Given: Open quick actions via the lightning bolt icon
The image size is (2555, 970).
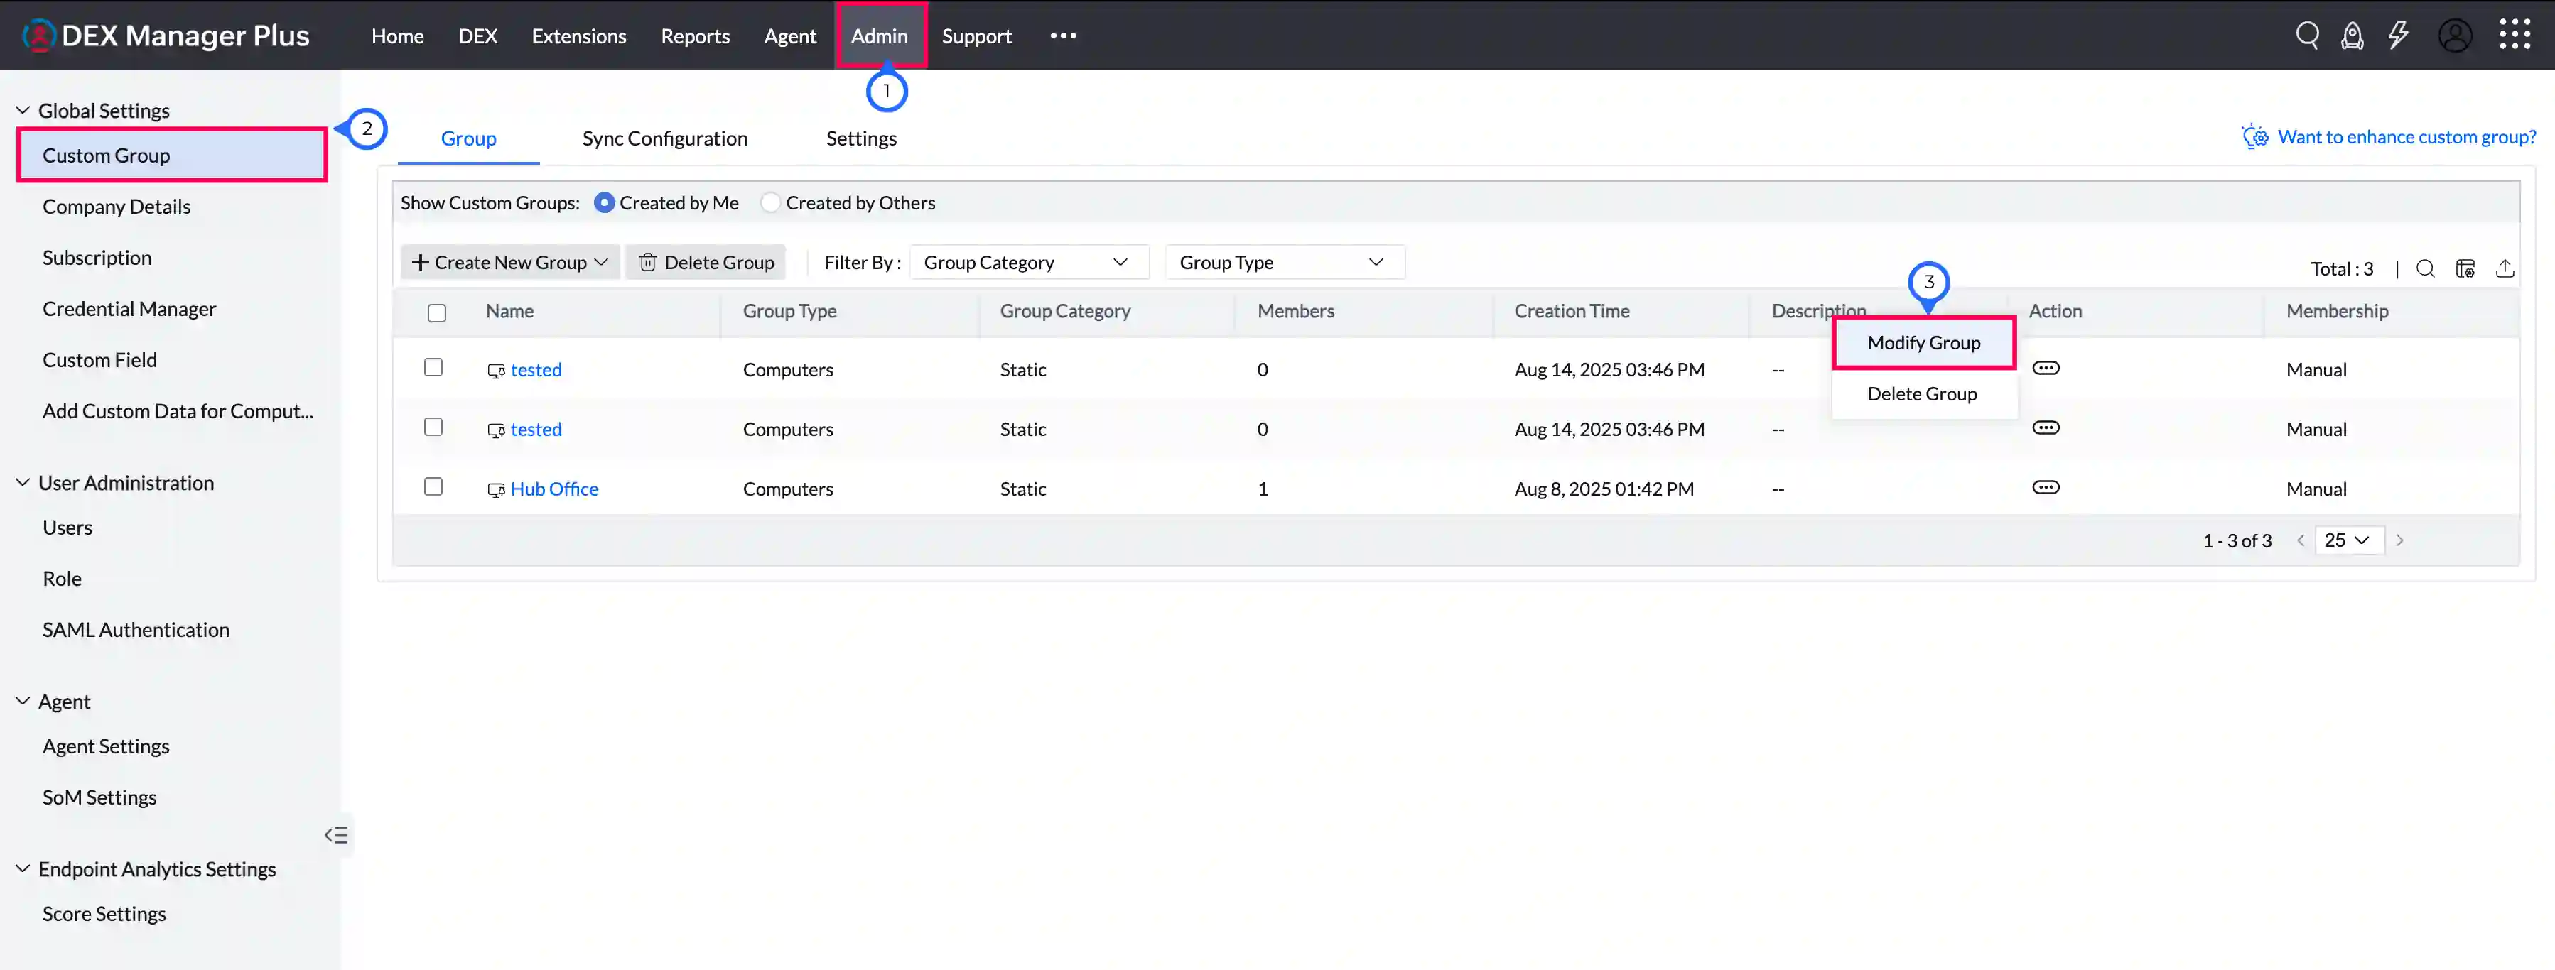Looking at the screenshot, I should [2399, 35].
